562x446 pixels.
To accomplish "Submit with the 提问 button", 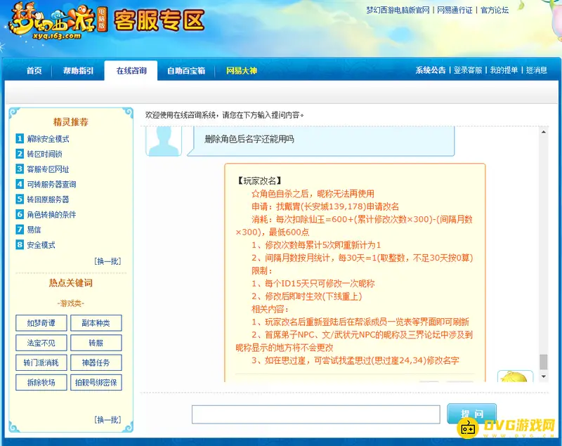I will (x=471, y=414).
